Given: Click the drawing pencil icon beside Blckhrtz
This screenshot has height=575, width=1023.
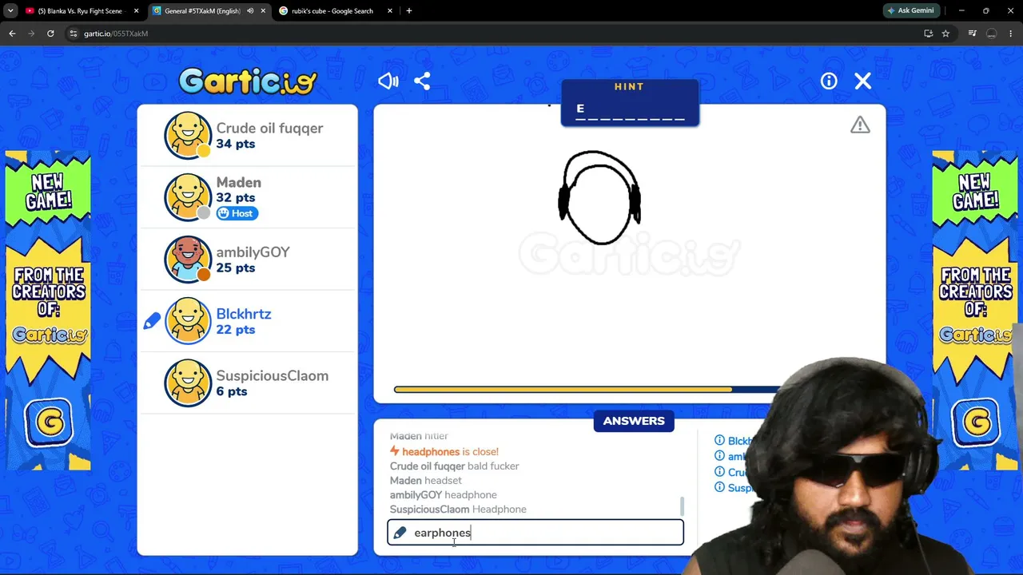Looking at the screenshot, I should [152, 321].
